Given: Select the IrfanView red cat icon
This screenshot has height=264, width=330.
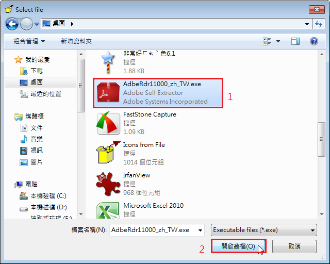Looking at the screenshot, I should coord(108,184).
